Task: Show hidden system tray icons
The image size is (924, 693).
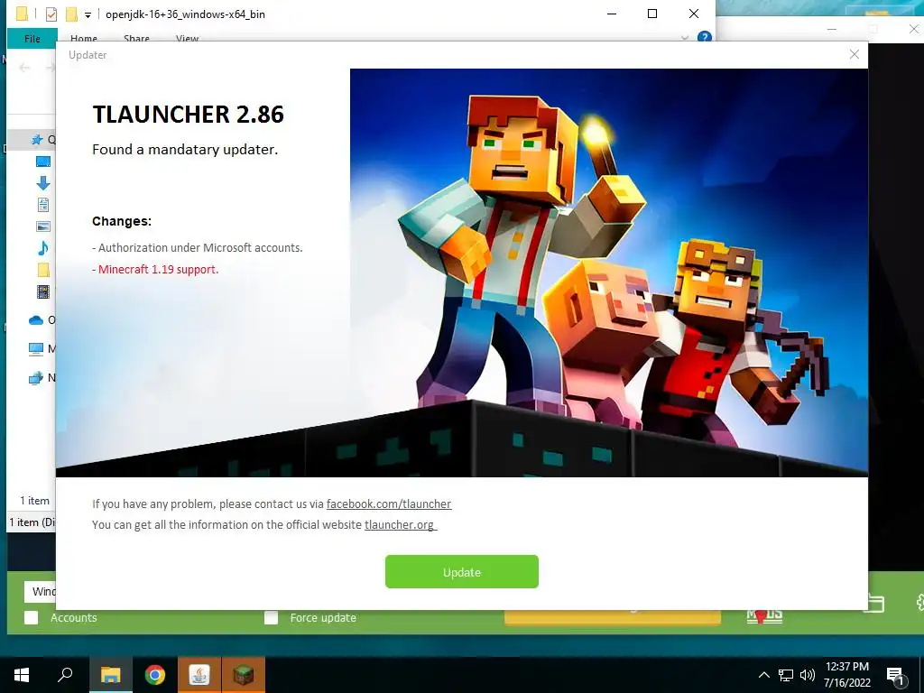Action: (763, 675)
